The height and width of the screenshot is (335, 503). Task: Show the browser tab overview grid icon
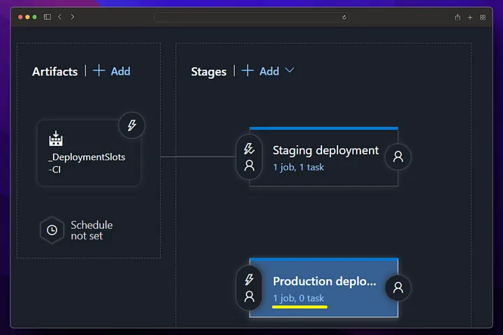pyautogui.click(x=483, y=17)
